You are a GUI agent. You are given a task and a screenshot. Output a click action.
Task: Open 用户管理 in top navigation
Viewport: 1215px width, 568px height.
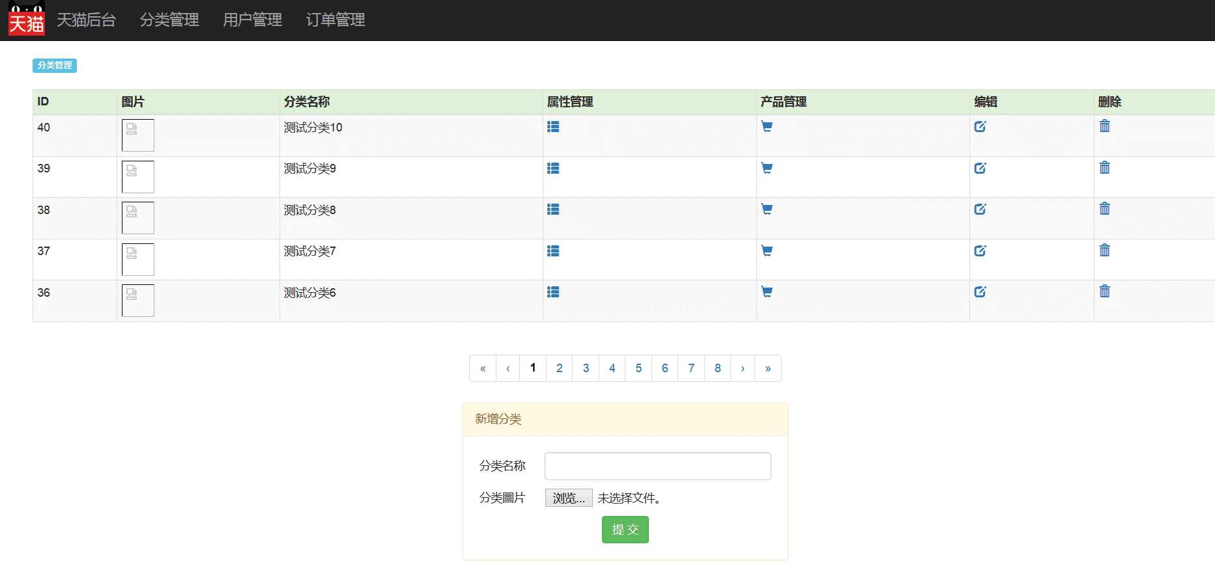click(253, 20)
